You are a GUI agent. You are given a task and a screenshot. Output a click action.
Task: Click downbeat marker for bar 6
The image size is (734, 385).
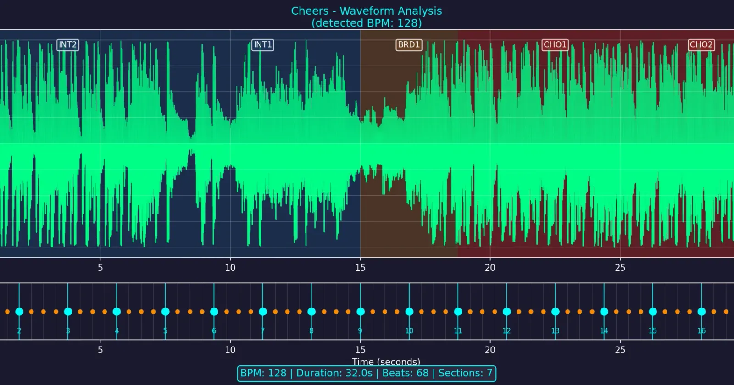coord(214,312)
